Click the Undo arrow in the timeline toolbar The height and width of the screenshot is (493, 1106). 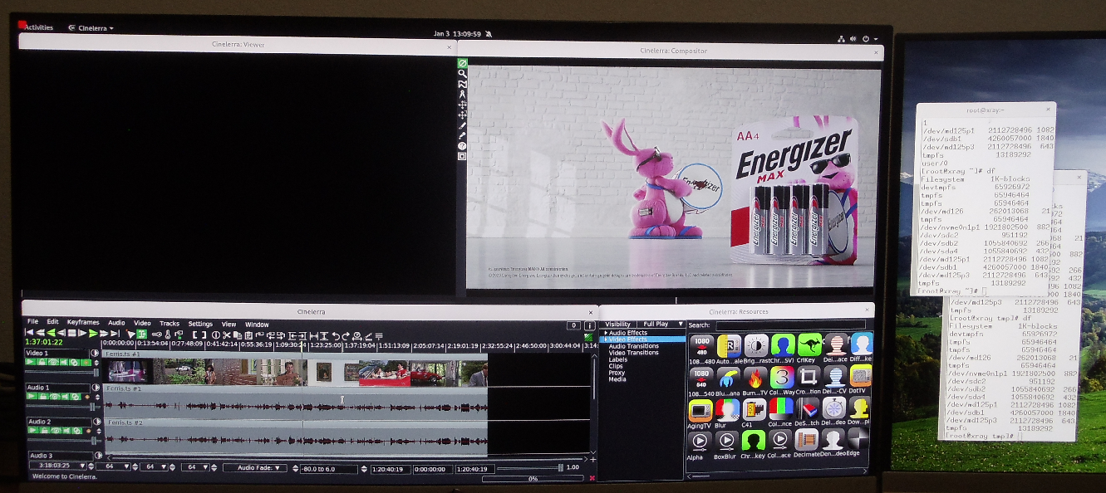point(337,336)
